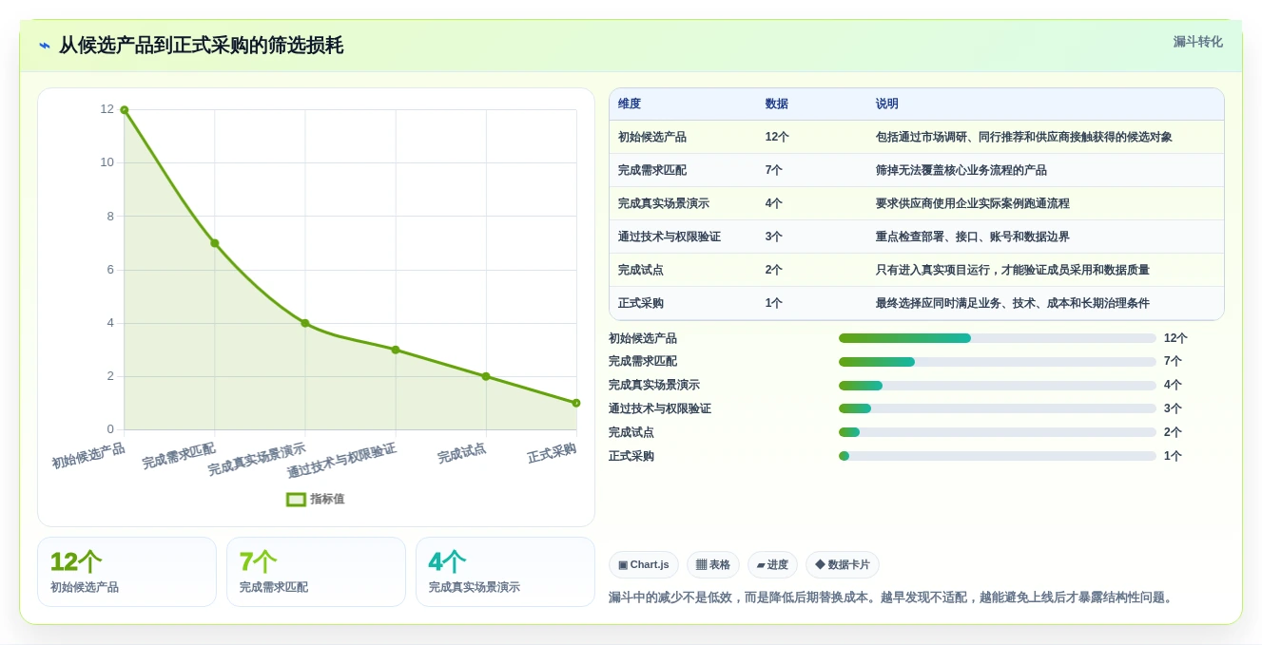This screenshot has width=1262, height=645.
Task: Click the chart data point for 完成试点
Action: [486, 376]
